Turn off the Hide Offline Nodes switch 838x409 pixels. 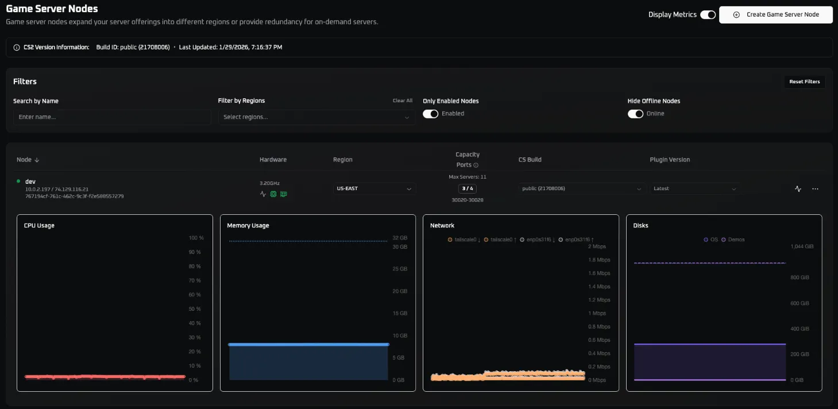(636, 114)
